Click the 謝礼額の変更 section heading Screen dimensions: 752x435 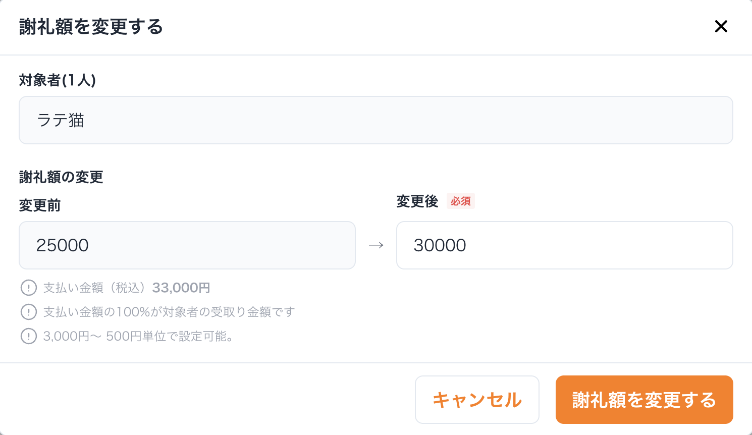point(61,177)
